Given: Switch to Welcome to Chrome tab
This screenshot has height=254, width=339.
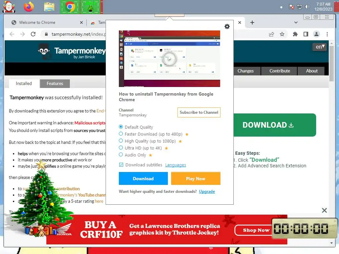Looking at the screenshot, I should click(x=37, y=22).
